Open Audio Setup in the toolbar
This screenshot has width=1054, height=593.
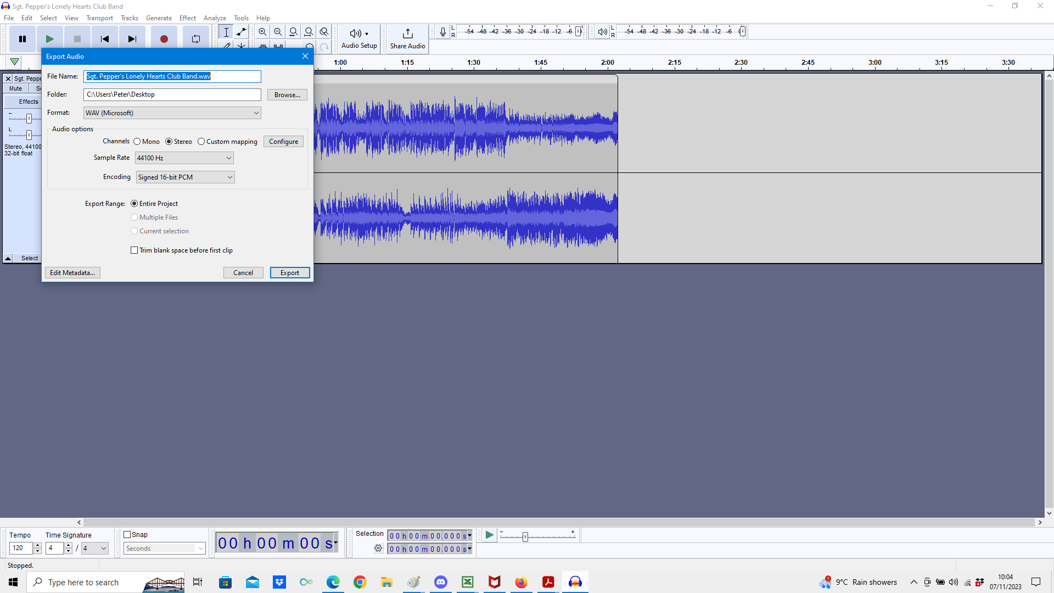coord(358,39)
